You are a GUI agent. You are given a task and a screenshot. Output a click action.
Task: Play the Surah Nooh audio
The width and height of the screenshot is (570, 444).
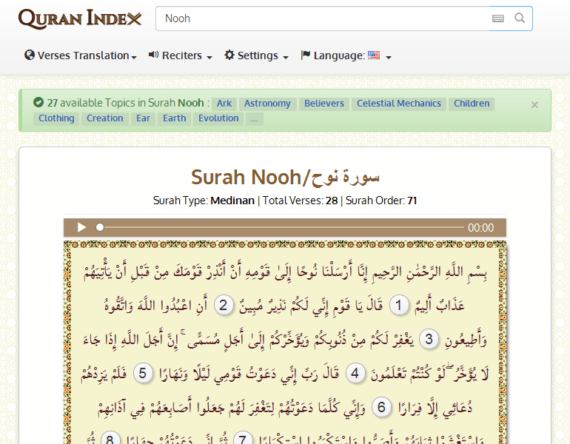coord(82,228)
